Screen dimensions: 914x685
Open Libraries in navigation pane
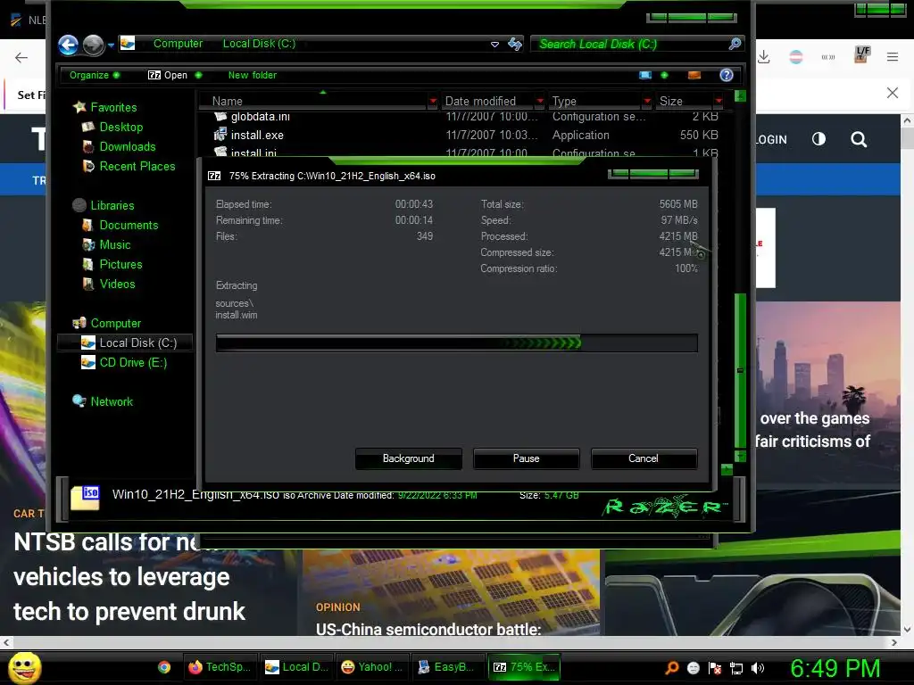tap(112, 206)
